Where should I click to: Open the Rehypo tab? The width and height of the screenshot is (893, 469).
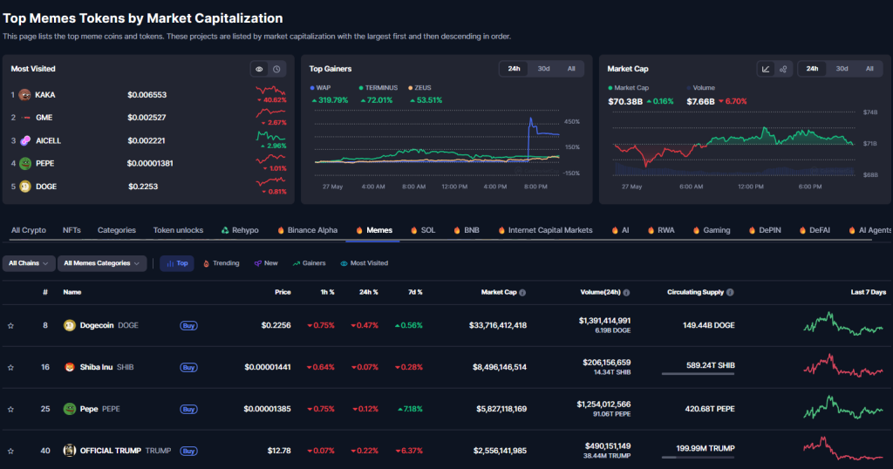click(240, 230)
